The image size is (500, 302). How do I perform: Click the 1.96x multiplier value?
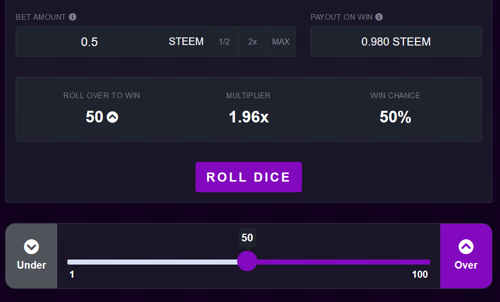[248, 117]
